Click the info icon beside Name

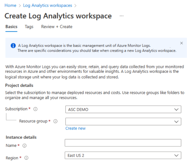(25, 145)
